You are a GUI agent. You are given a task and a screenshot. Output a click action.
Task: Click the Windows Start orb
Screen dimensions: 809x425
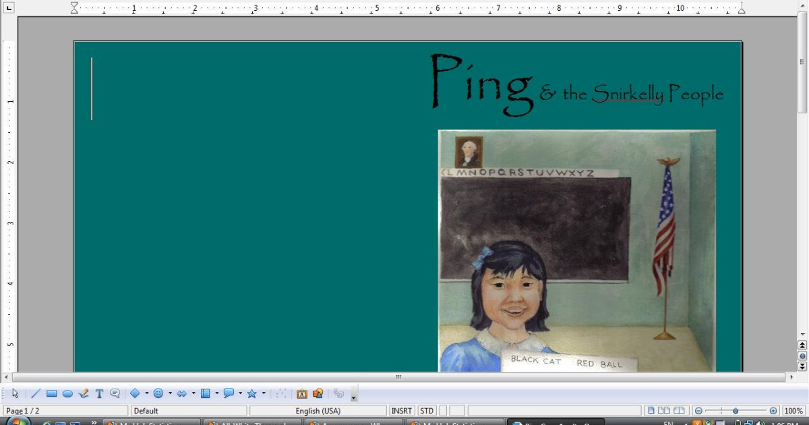point(17,422)
